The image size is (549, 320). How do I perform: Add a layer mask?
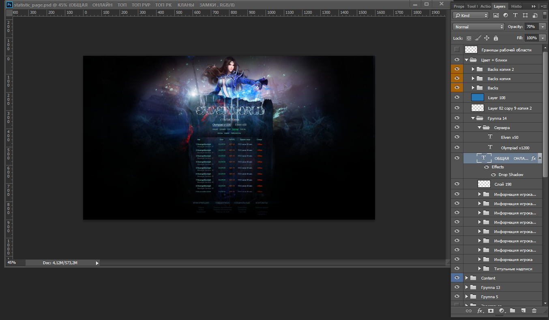click(491, 311)
